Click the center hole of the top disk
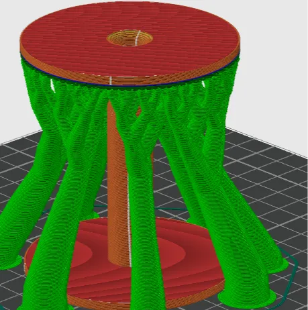Screen dimensions: 308x310 click(130, 38)
